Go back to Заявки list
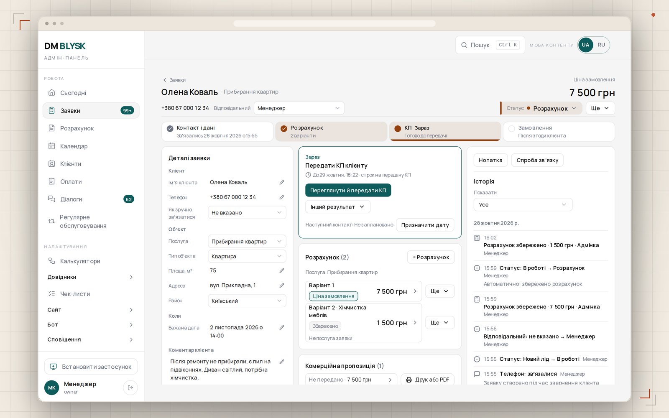 174,80
